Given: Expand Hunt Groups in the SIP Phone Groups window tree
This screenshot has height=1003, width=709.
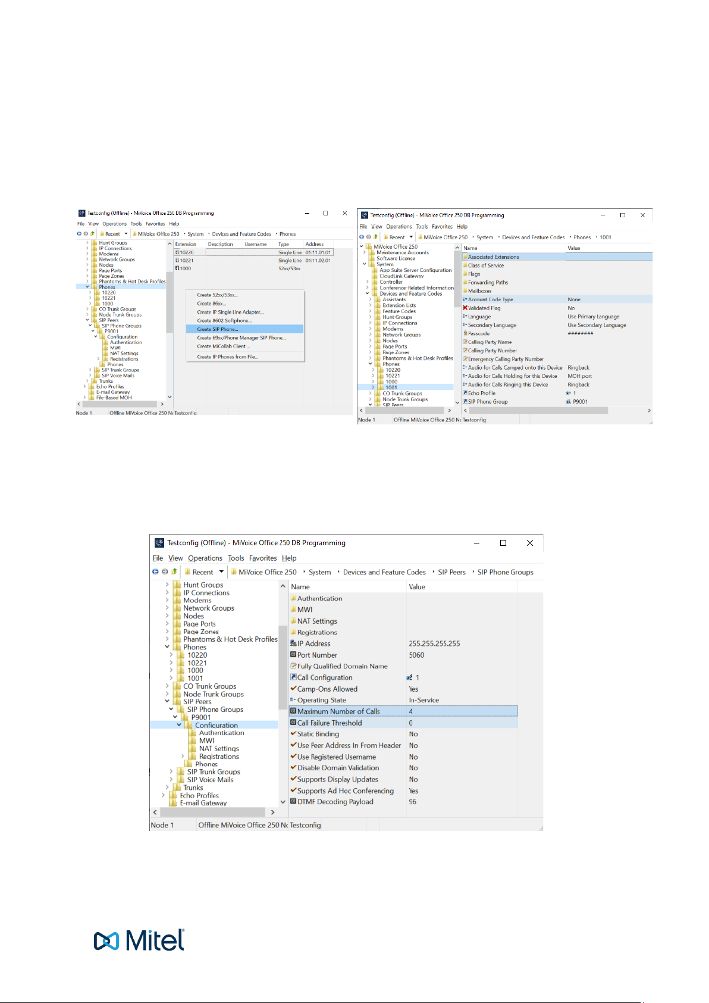Looking at the screenshot, I should click(167, 585).
